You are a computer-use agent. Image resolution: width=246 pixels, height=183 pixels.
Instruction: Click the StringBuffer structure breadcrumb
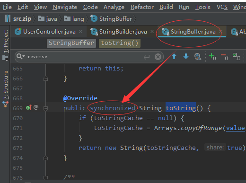[71, 43]
